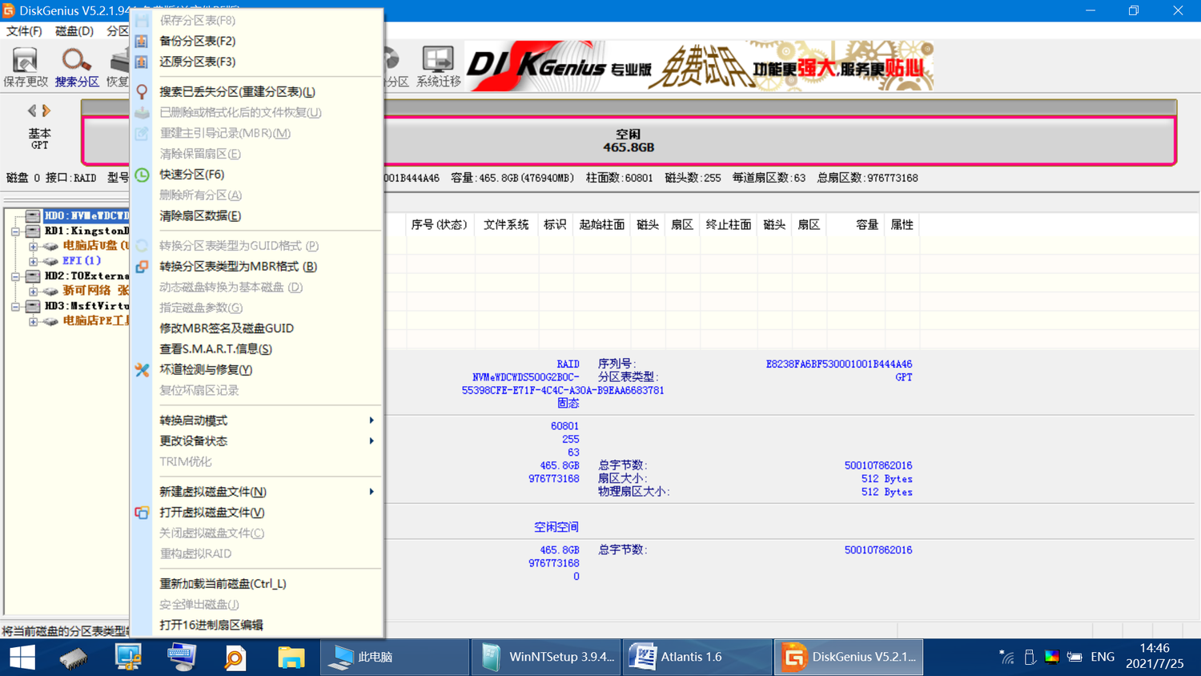
Task: Switch to This PC taskbar window
Action: [x=395, y=657]
